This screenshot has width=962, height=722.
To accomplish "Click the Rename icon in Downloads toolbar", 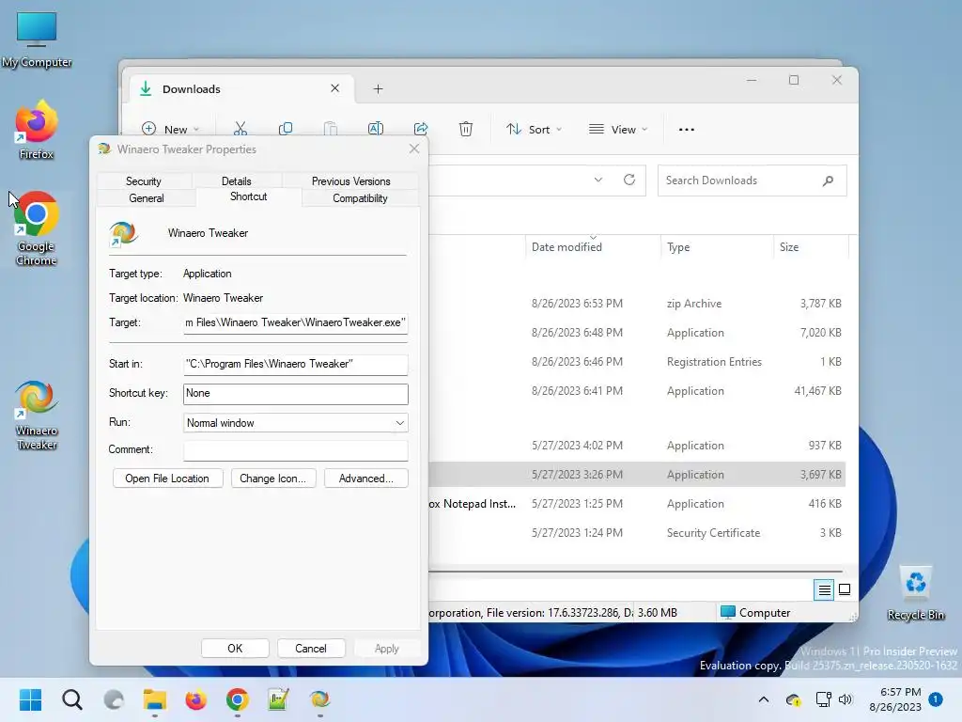I will coord(376,129).
